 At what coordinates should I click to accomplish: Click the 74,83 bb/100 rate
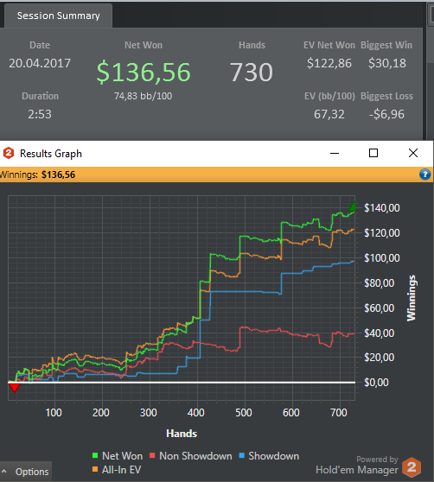click(x=143, y=96)
